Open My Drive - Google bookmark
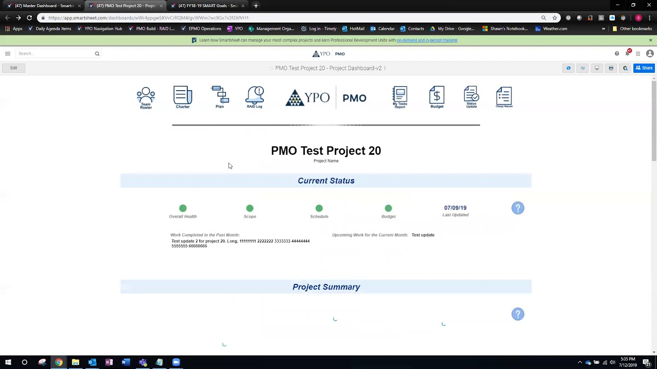657x369 pixels. click(x=452, y=29)
